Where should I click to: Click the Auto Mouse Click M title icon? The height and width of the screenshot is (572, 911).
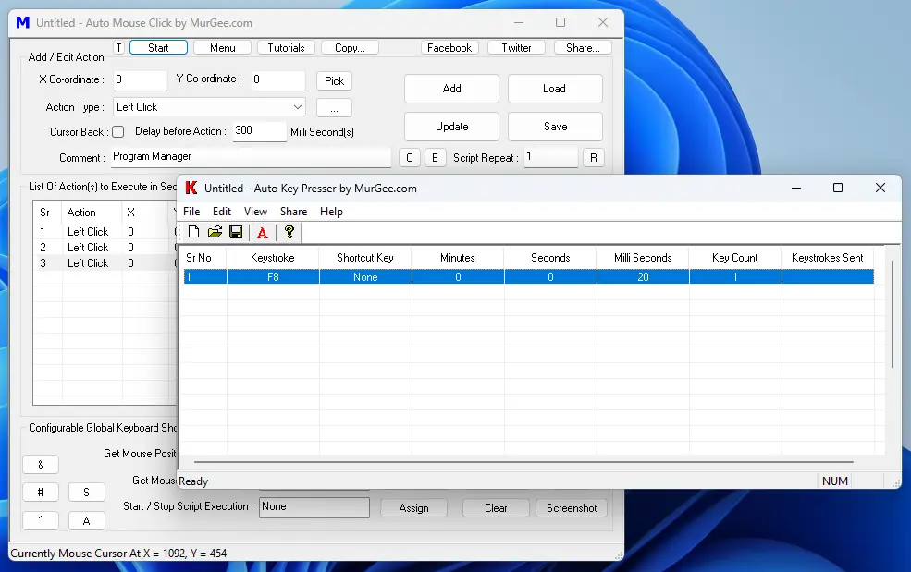pyautogui.click(x=22, y=23)
